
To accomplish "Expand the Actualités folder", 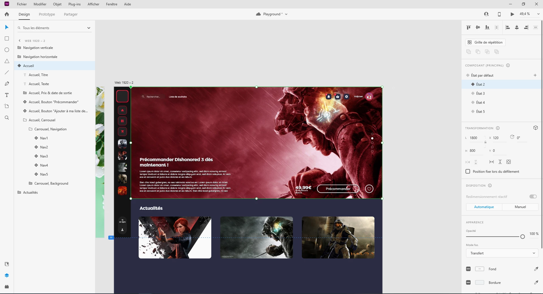I will click(x=19, y=193).
